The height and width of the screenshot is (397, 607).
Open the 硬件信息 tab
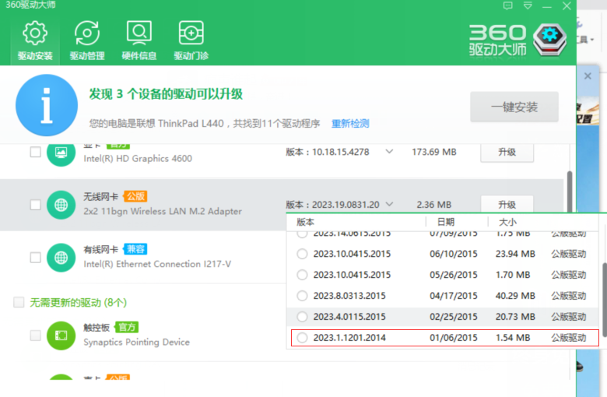tap(139, 40)
